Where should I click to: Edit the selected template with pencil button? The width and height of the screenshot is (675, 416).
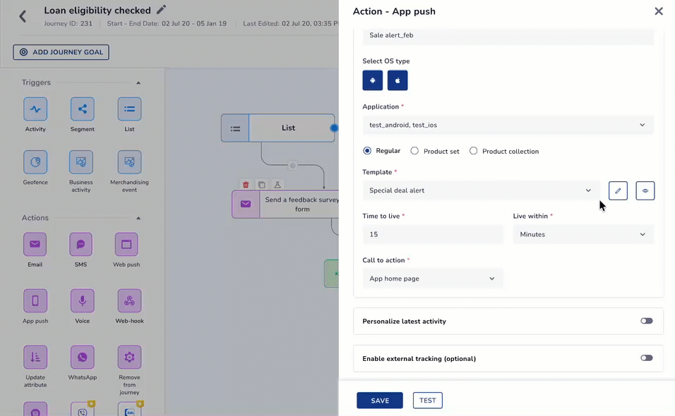pos(618,191)
